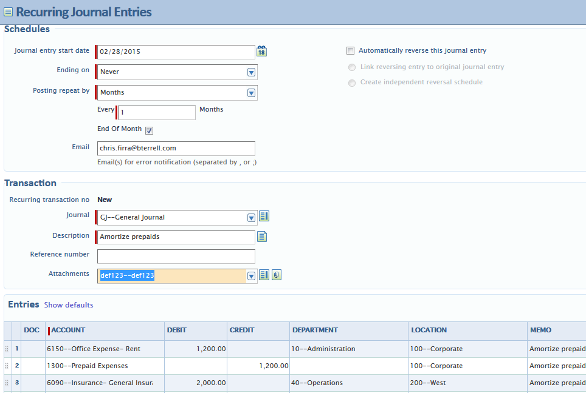586x393 pixels.
Task: Click debit amount 1,200.00 in row 1
Action: 196,349
